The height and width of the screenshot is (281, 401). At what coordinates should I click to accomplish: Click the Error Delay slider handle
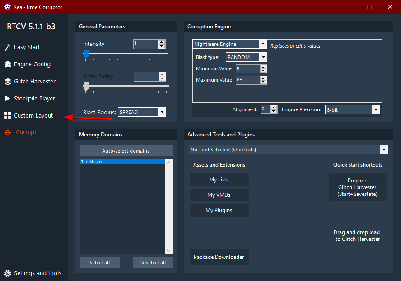pyautogui.click(x=86, y=86)
